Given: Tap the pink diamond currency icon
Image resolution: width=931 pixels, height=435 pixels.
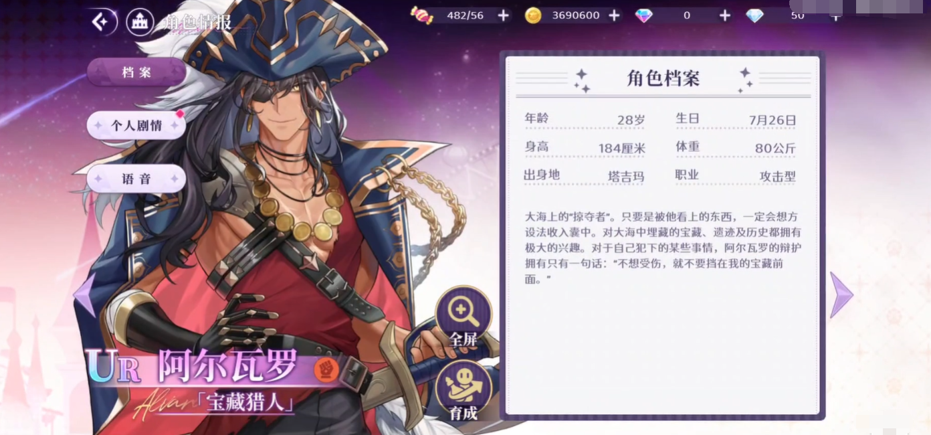Looking at the screenshot, I should [x=643, y=15].
